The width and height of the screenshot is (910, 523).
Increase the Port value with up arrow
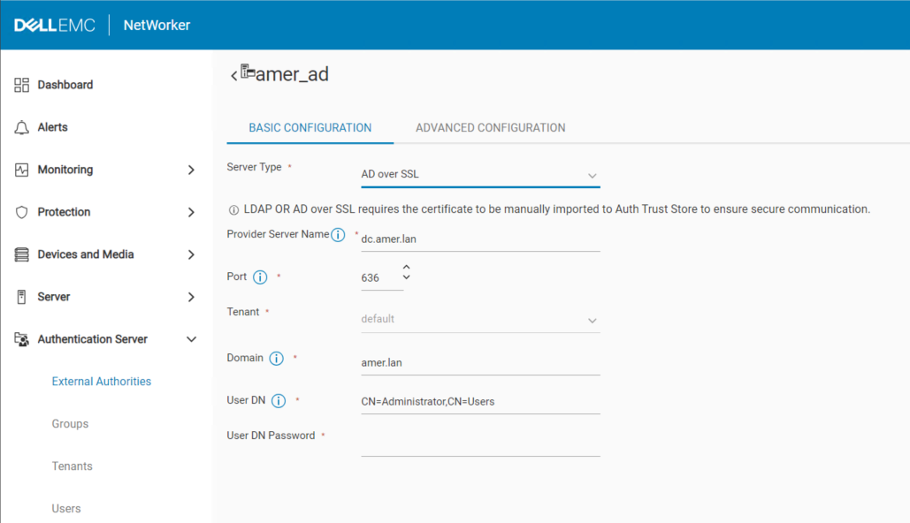pyautogui.click(x=407, y=267)
